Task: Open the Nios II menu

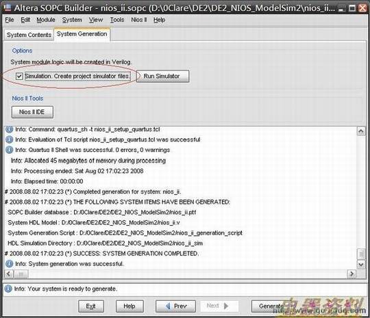Action: (x=139, y=20)
